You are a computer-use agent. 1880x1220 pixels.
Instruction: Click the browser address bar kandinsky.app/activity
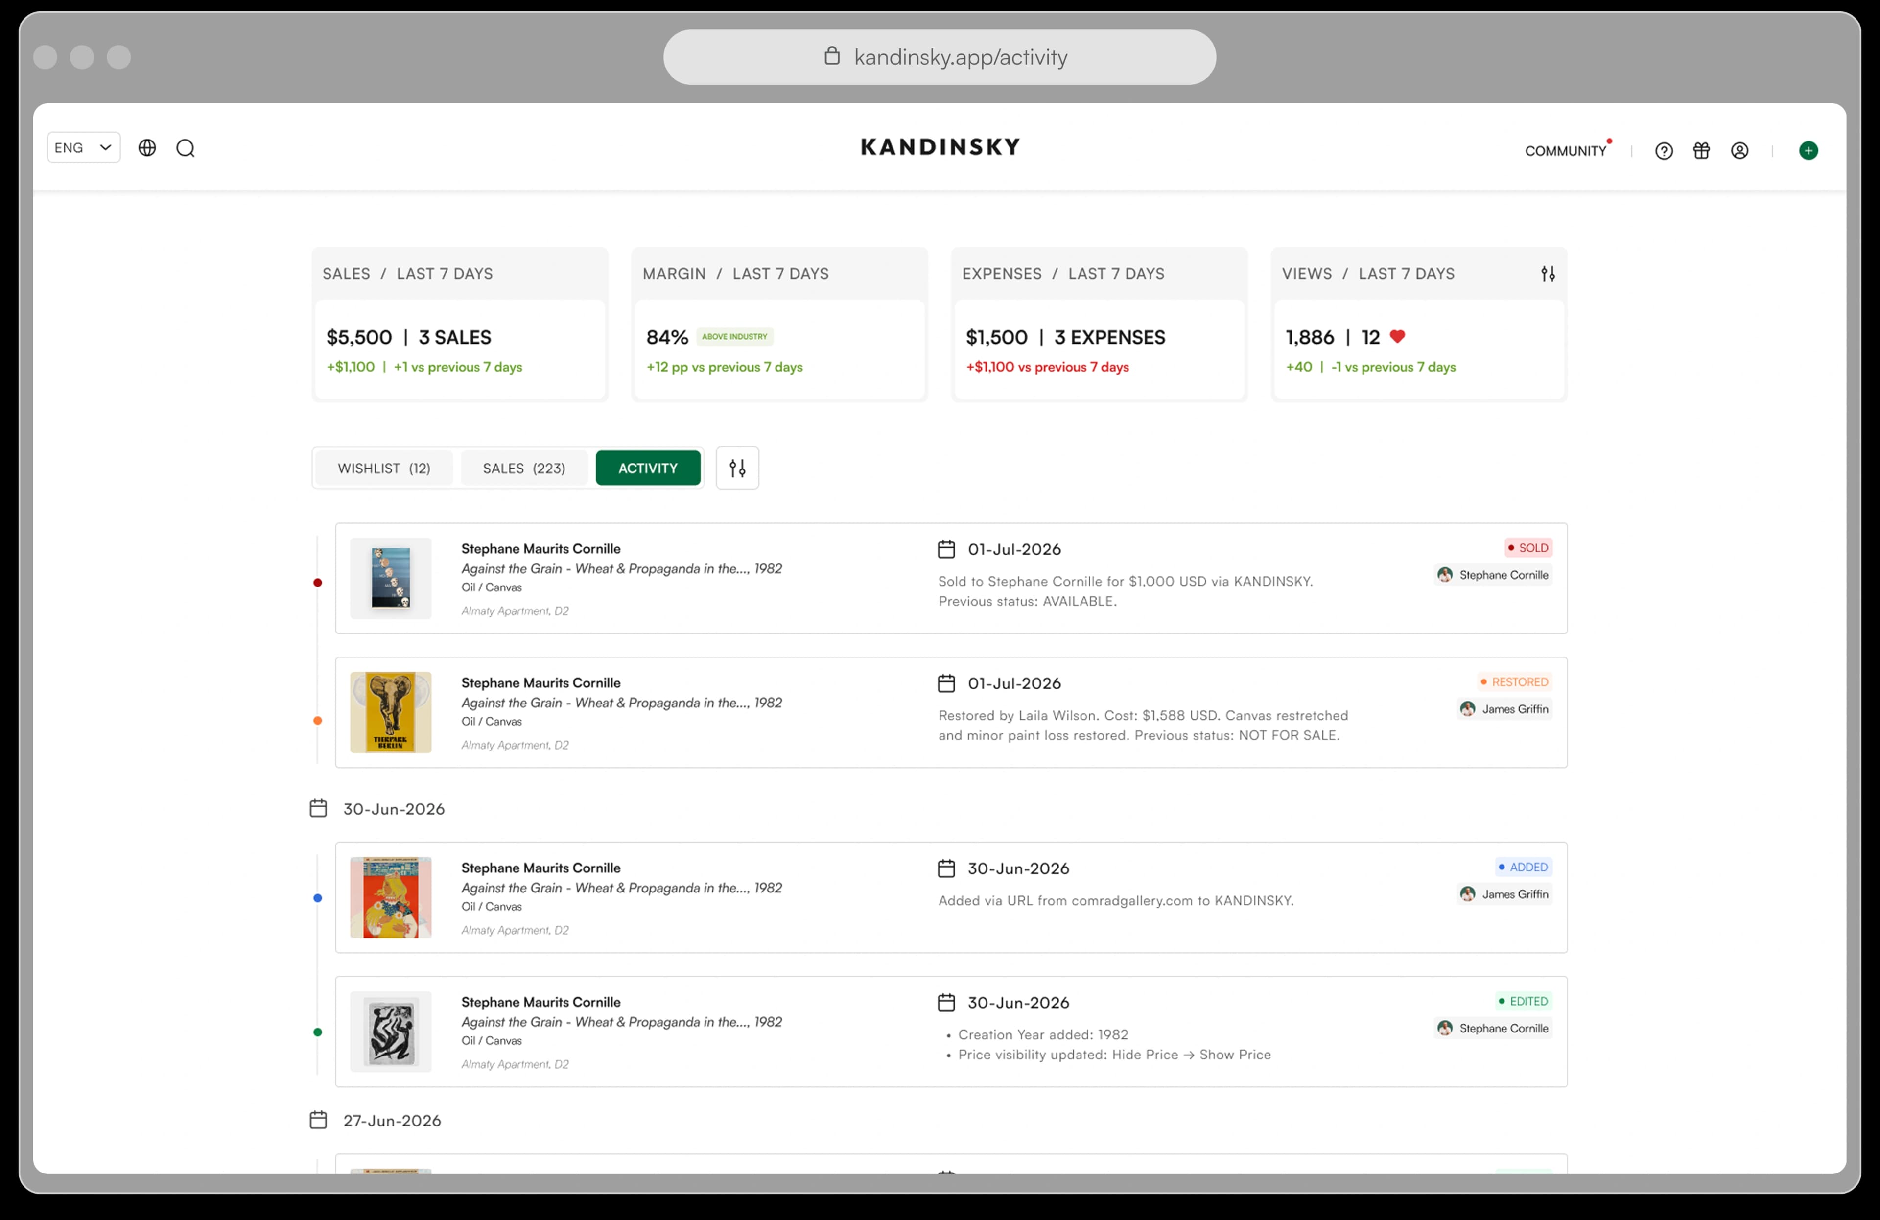coord(939,57)
